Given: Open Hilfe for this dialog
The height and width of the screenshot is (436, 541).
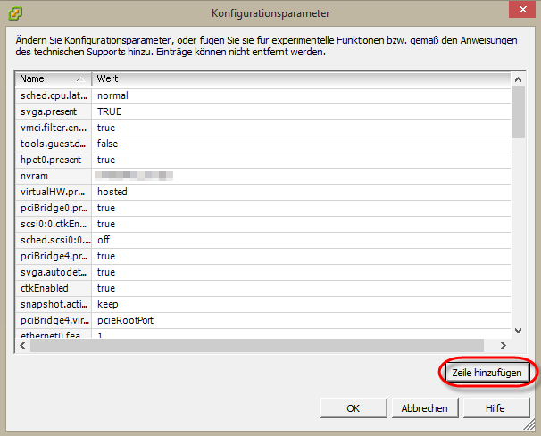Looking at the screenshot, I should 495,408.
